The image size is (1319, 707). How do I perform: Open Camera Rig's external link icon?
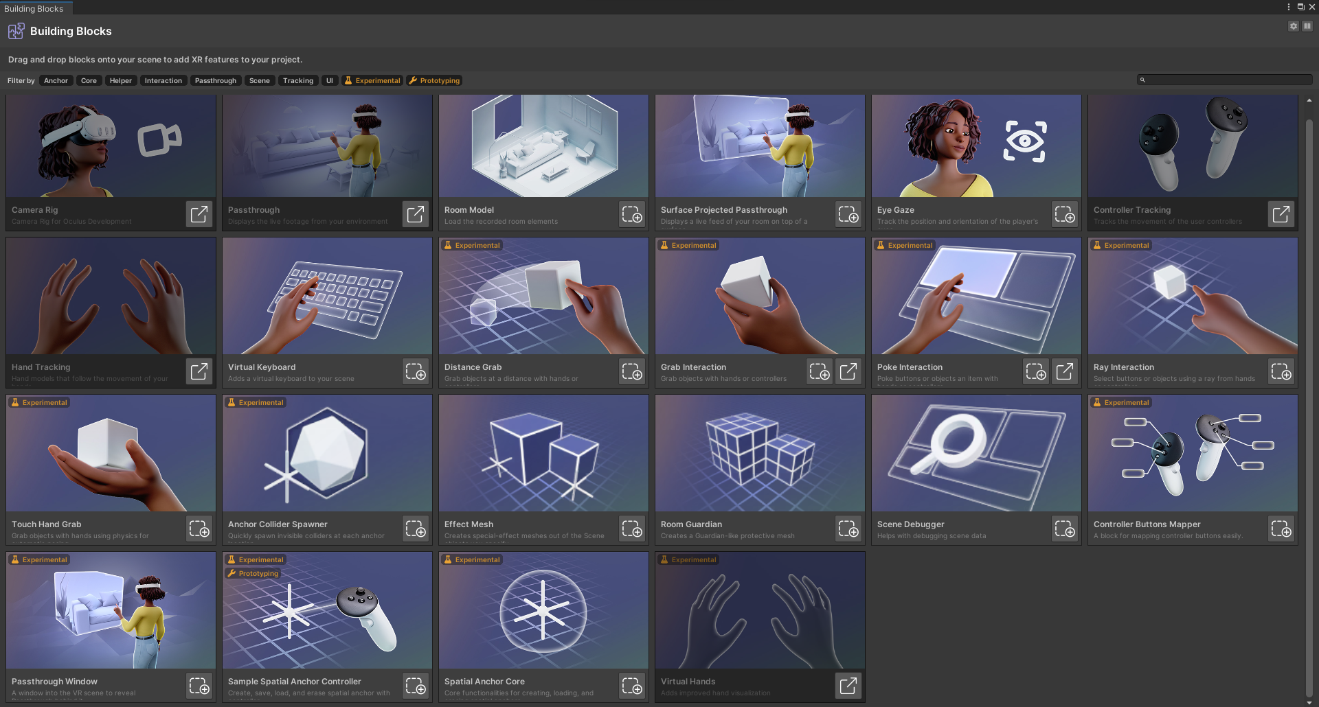tap(199, 214)
